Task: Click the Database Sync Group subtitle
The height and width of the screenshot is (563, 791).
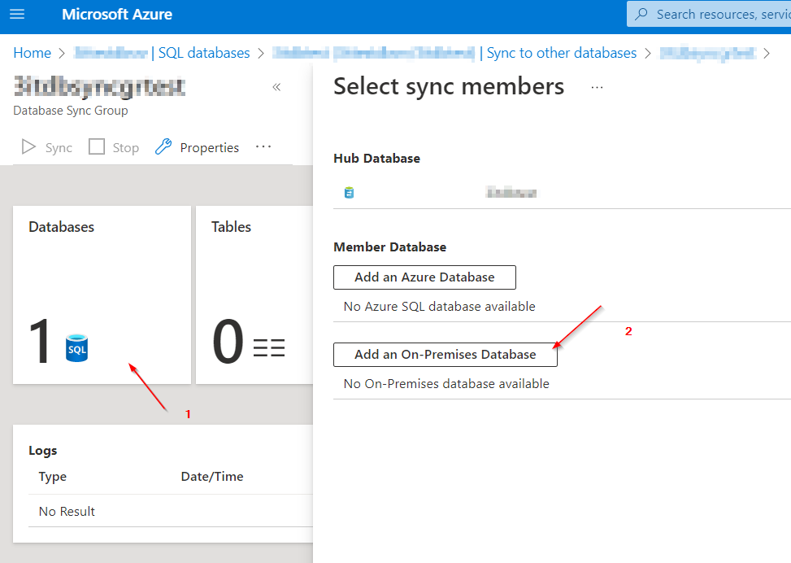Action: pos(71,111)
